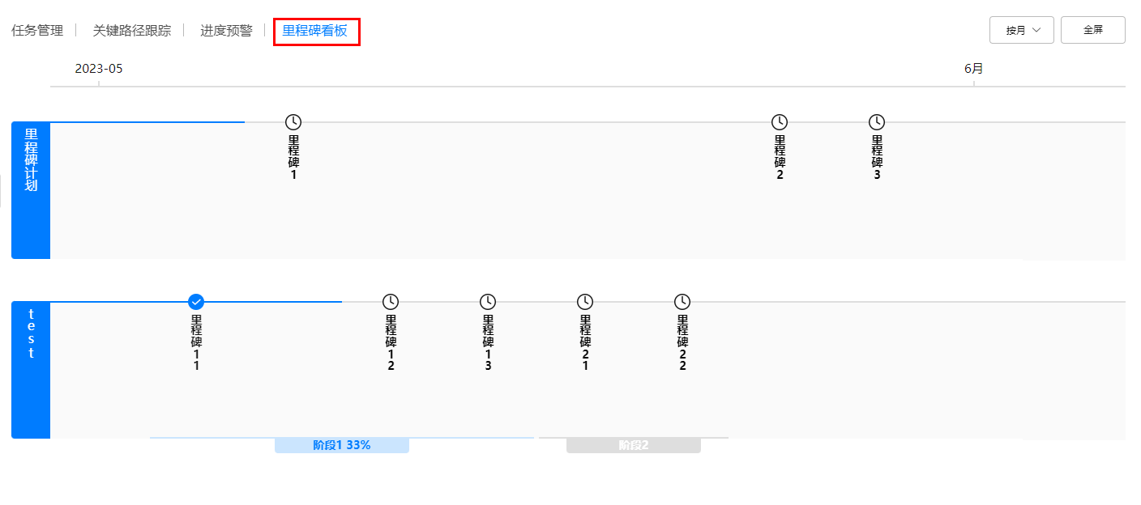Select the 里程碑看板 tab
The width and height of the screenshot is (1141, 505).
(315, 31)
